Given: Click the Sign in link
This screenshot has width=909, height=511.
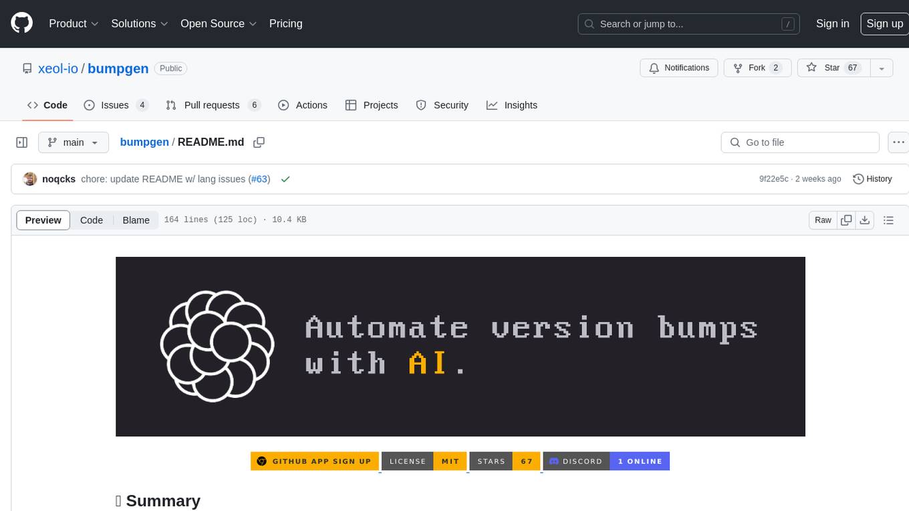Looking at the screenshot, I should (x=832, y=23).
